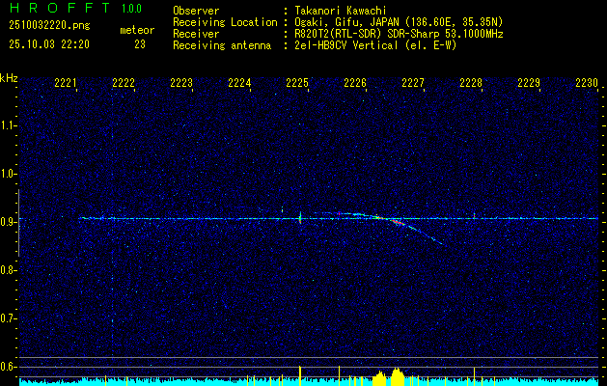Click the 'Receiving antenna' label

coord(222,45)
